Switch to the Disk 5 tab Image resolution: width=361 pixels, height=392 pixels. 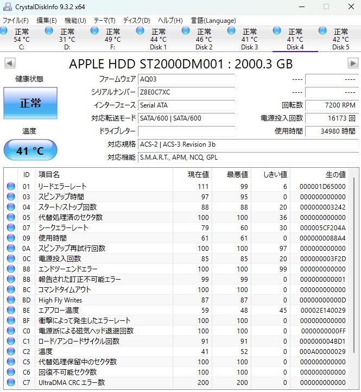click(340, 39)
